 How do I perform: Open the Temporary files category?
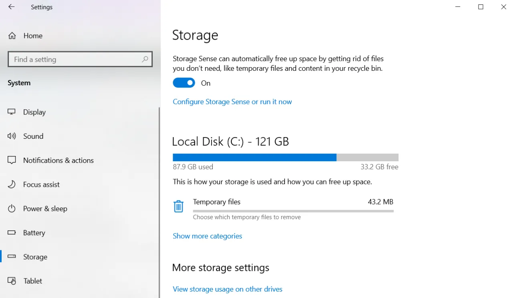coord(216,202)
